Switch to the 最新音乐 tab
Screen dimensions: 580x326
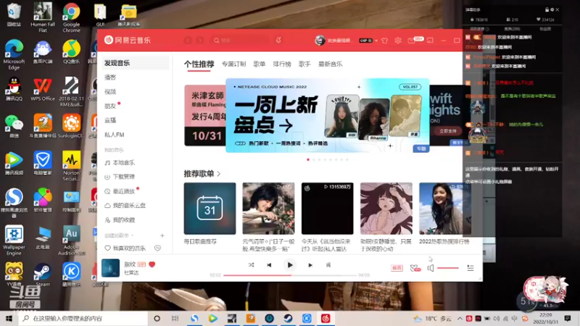tap(331, 64)
